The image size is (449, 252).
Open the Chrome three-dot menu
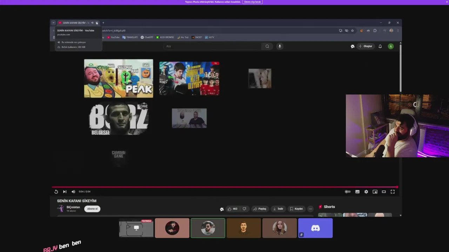point(398,30)
